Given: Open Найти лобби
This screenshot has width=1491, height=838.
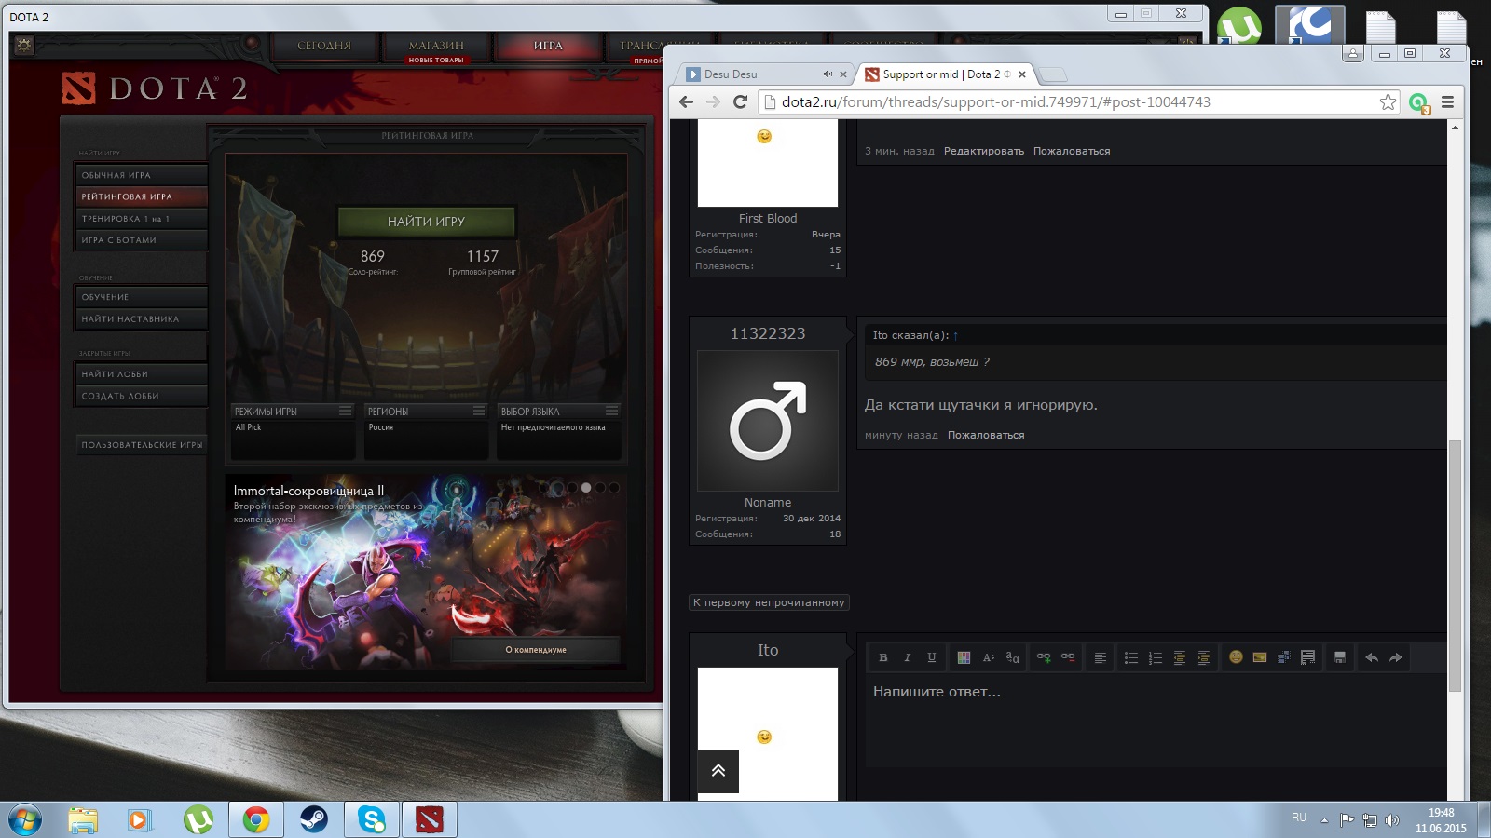Looking at the screenshot, I should pos(141,374).
